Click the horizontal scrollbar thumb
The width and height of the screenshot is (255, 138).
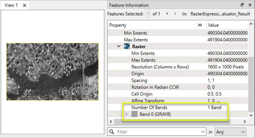click(172, 121)
